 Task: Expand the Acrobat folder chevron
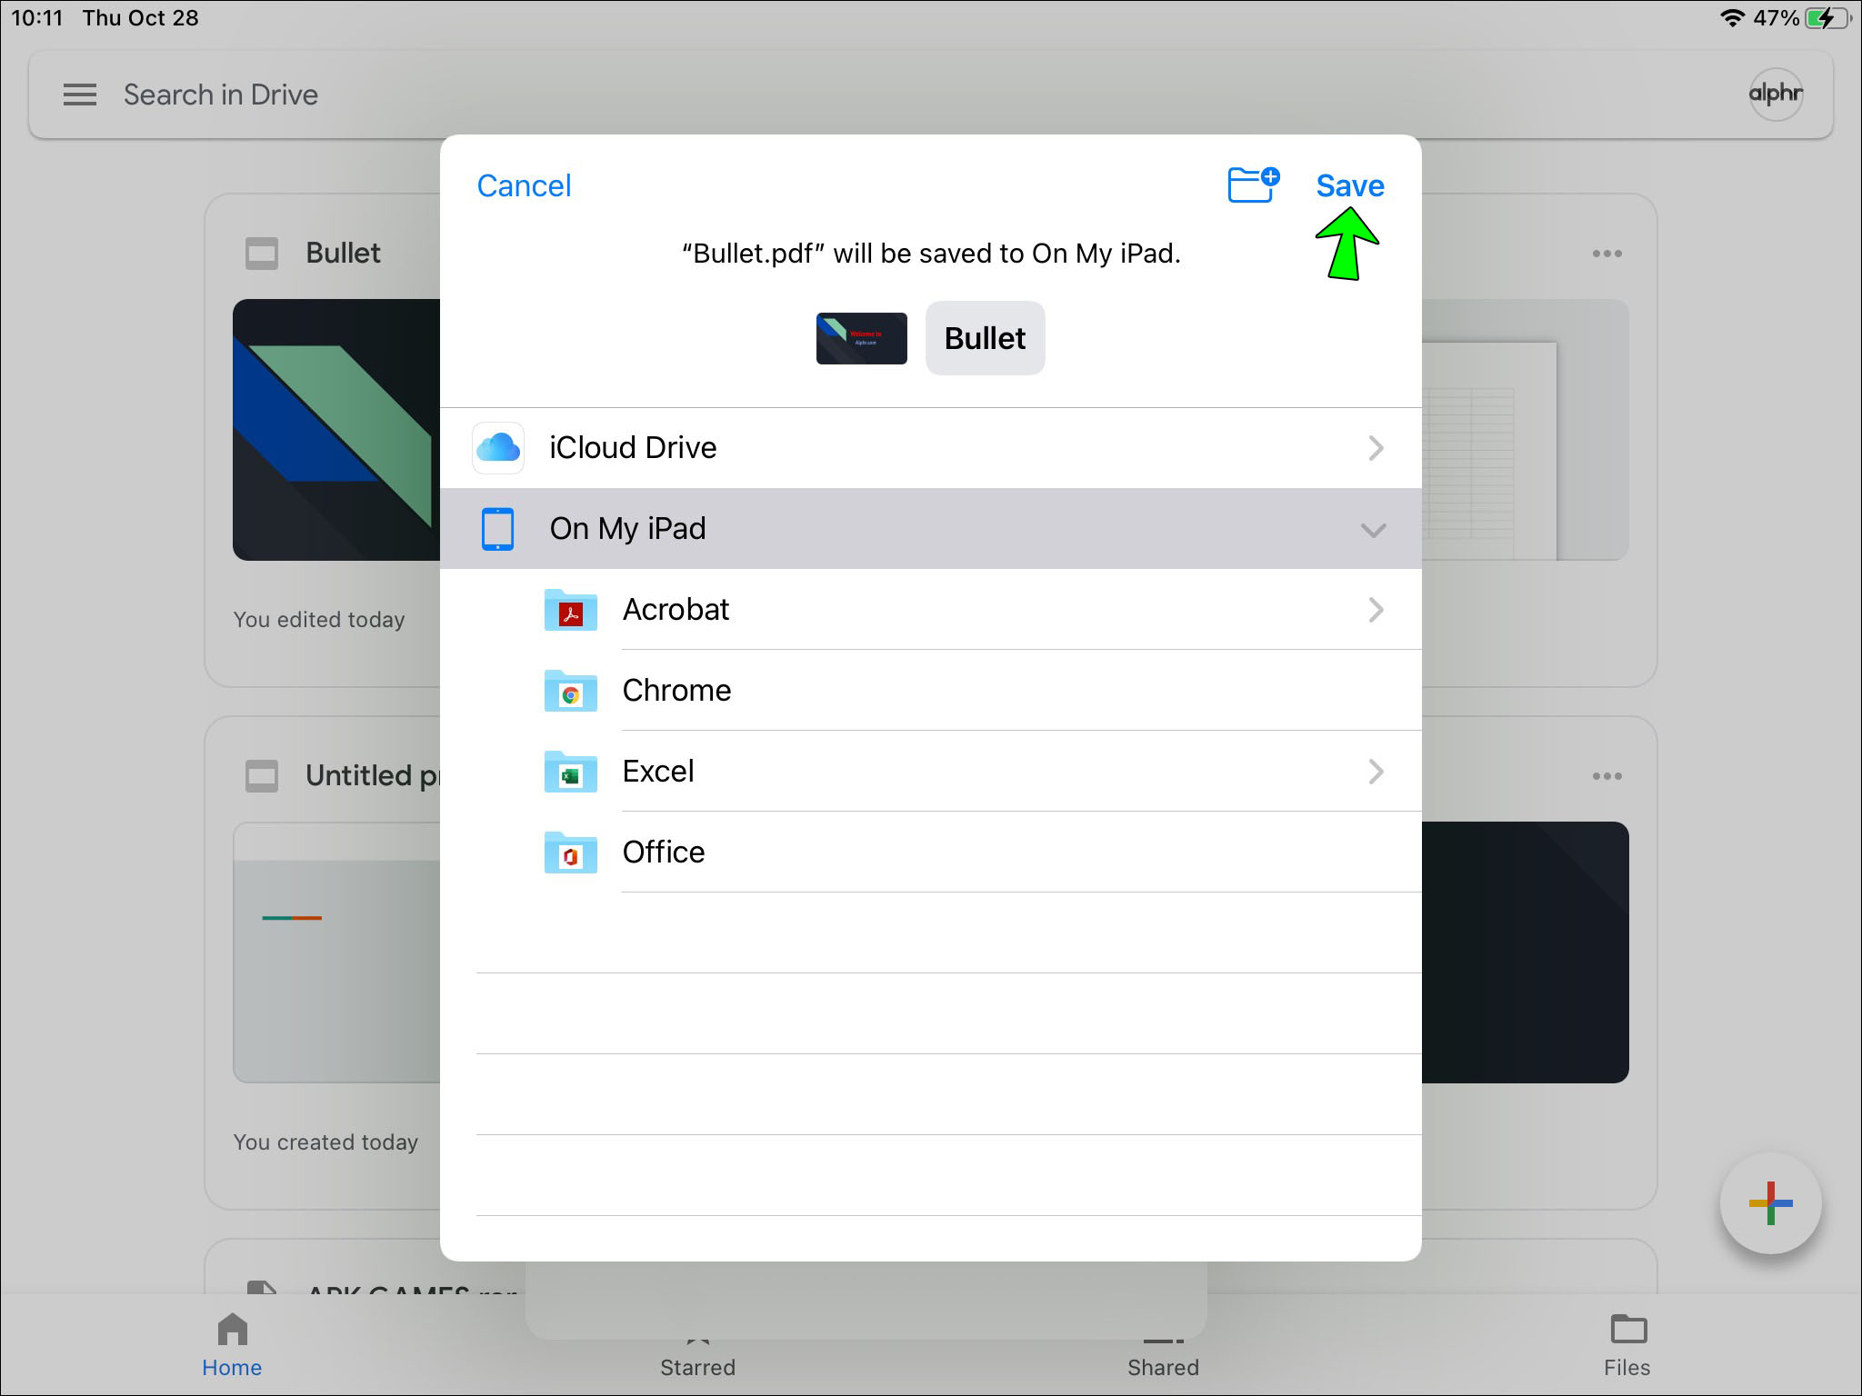pos(1376,610)
